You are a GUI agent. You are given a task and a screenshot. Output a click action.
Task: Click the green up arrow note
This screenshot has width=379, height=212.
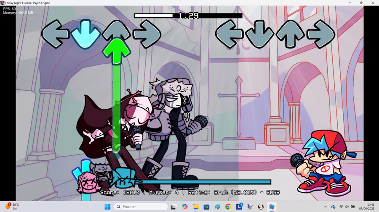click(x=117, y=51)
